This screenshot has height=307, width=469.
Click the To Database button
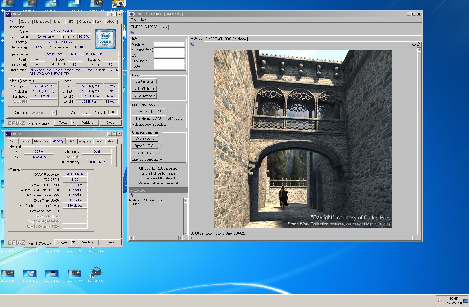144,96
